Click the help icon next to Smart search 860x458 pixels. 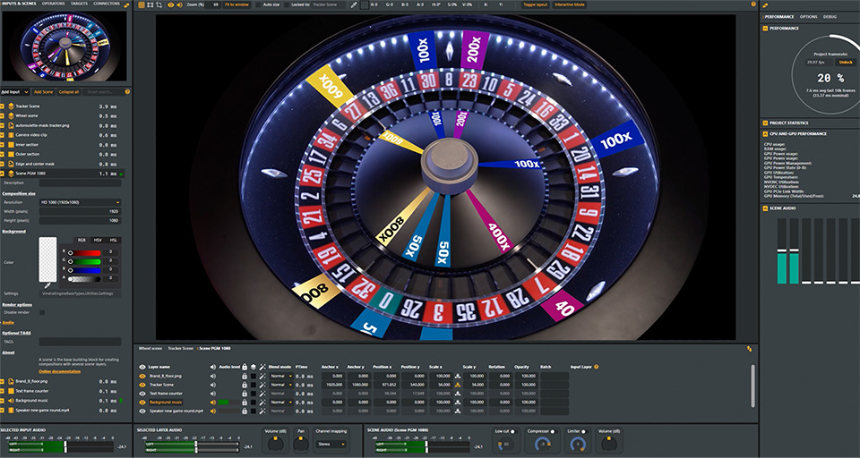click(128, 91)
